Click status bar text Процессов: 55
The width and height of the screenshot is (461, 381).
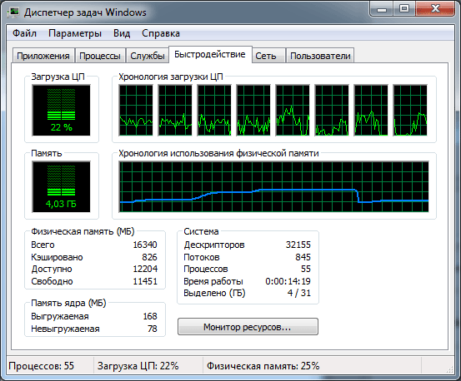tap(42, 366)
